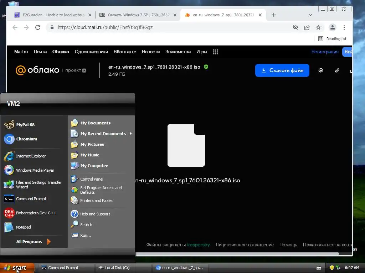Viewport: 365px width, 273px height.
Task: Switch to E2Guardian browser tab
Action: pos(53,15)
